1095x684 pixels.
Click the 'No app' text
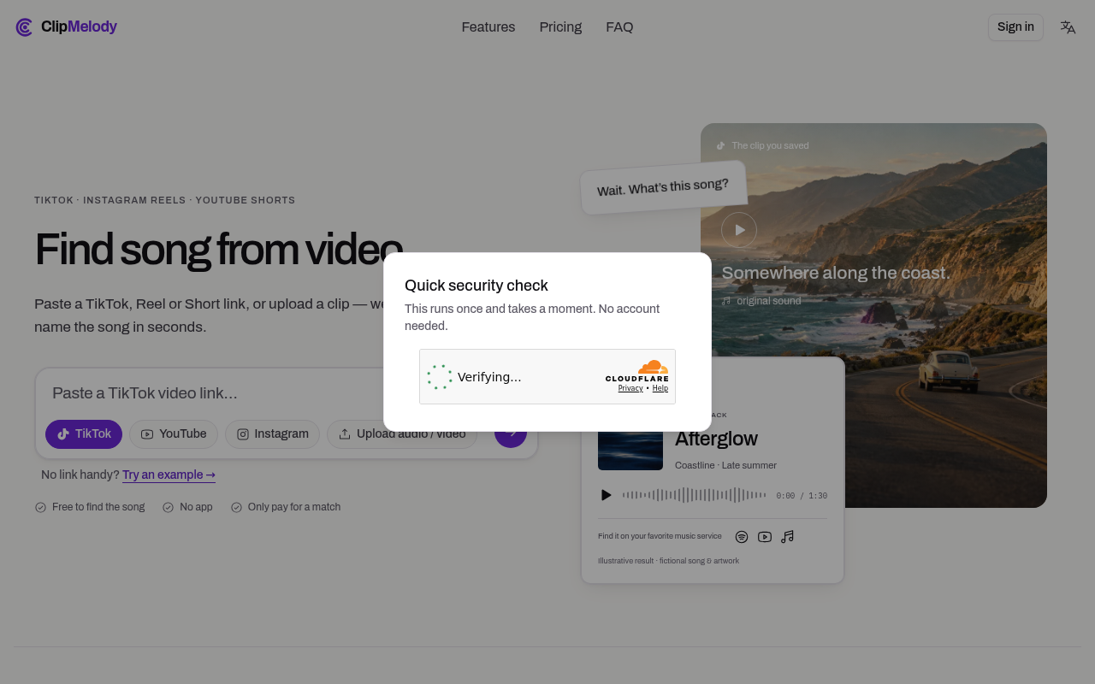click(x=196, y=507)
